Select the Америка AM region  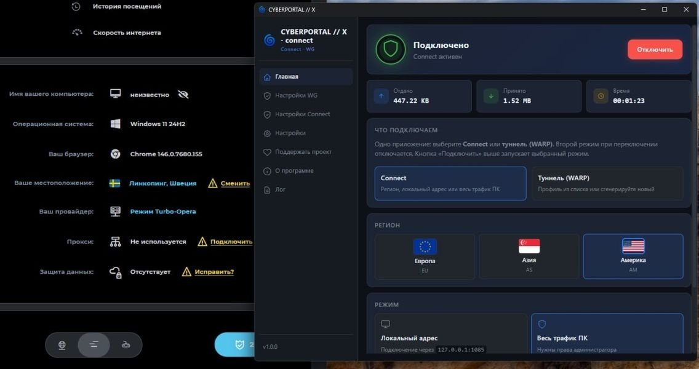(x=633, y=256)
